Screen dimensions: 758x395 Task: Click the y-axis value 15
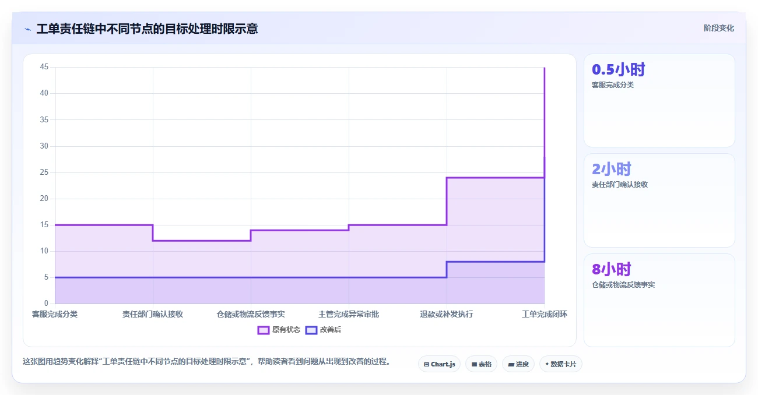tap(44, 225)
